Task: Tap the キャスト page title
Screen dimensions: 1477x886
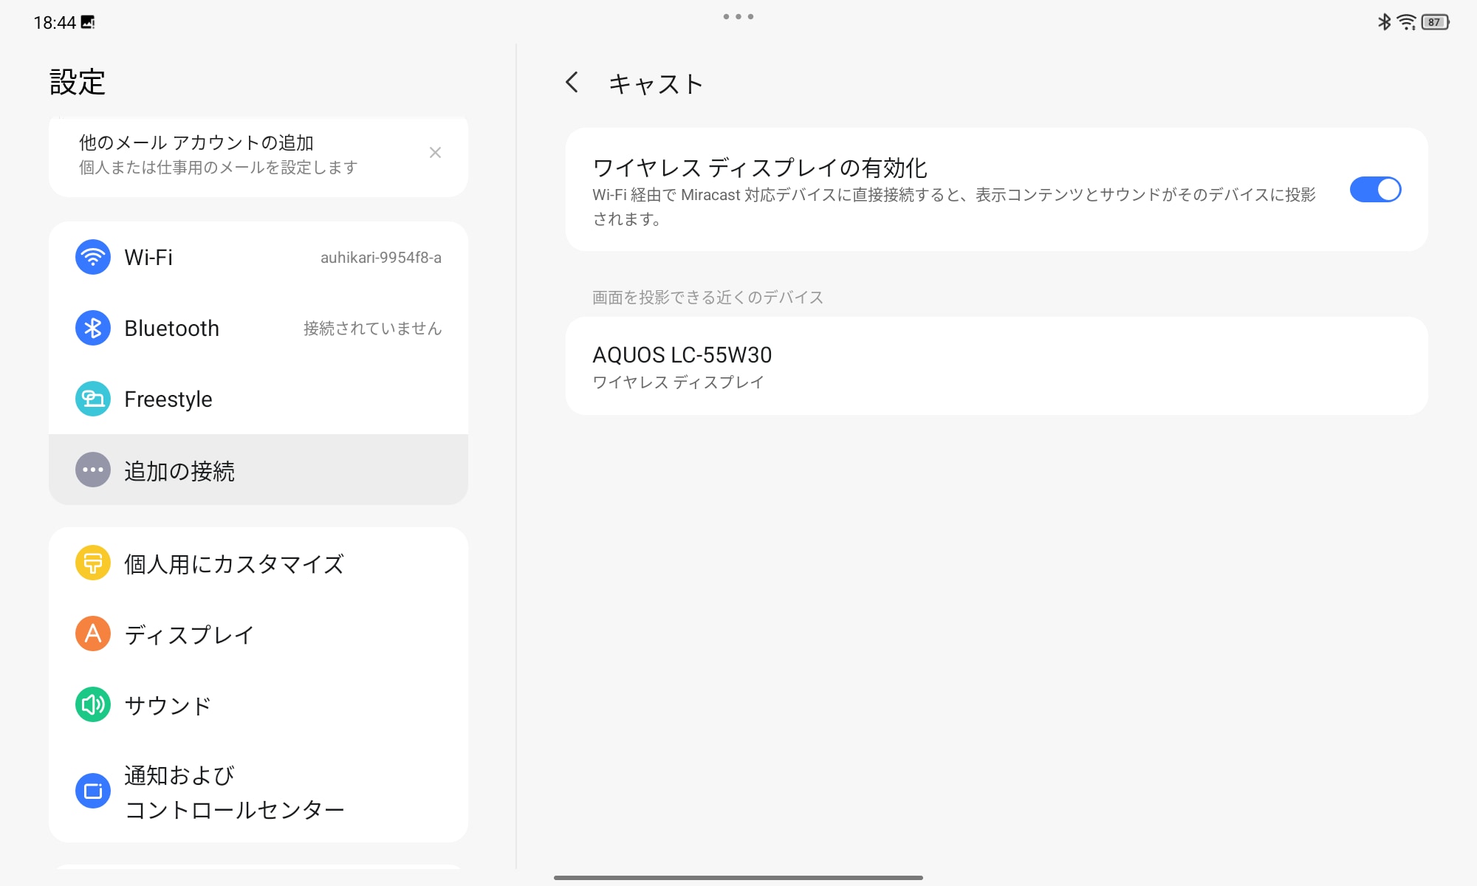Action: click(656, 83)
